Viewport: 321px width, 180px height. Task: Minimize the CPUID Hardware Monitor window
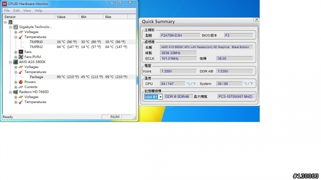coord(112,2)
